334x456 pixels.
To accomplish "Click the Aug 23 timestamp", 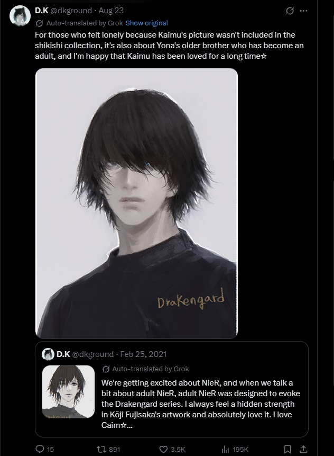I will click(111, 11).
